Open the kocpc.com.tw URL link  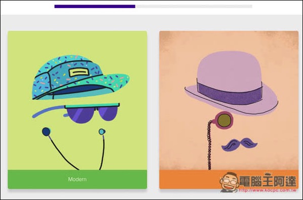[x=268, y=190]
